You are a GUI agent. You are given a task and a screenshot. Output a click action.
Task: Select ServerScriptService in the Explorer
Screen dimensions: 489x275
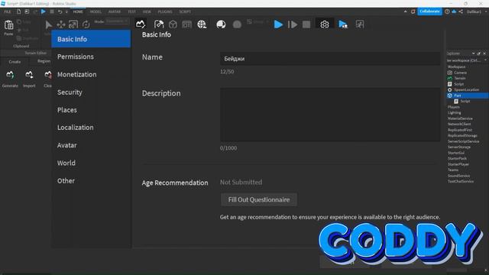click(463, 141)
